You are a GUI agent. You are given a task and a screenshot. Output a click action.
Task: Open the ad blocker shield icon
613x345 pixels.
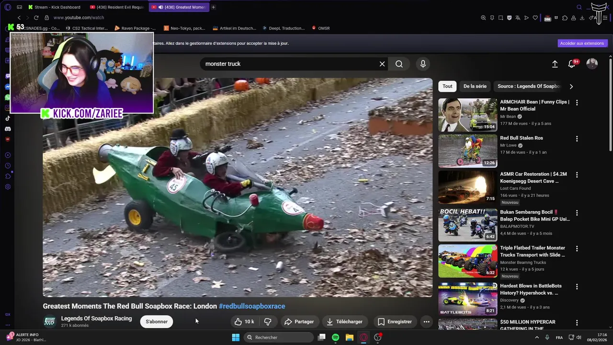point(509,18)
